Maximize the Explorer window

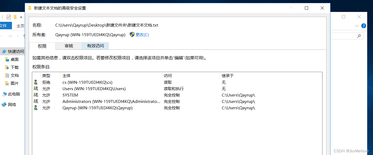(343, 17)
